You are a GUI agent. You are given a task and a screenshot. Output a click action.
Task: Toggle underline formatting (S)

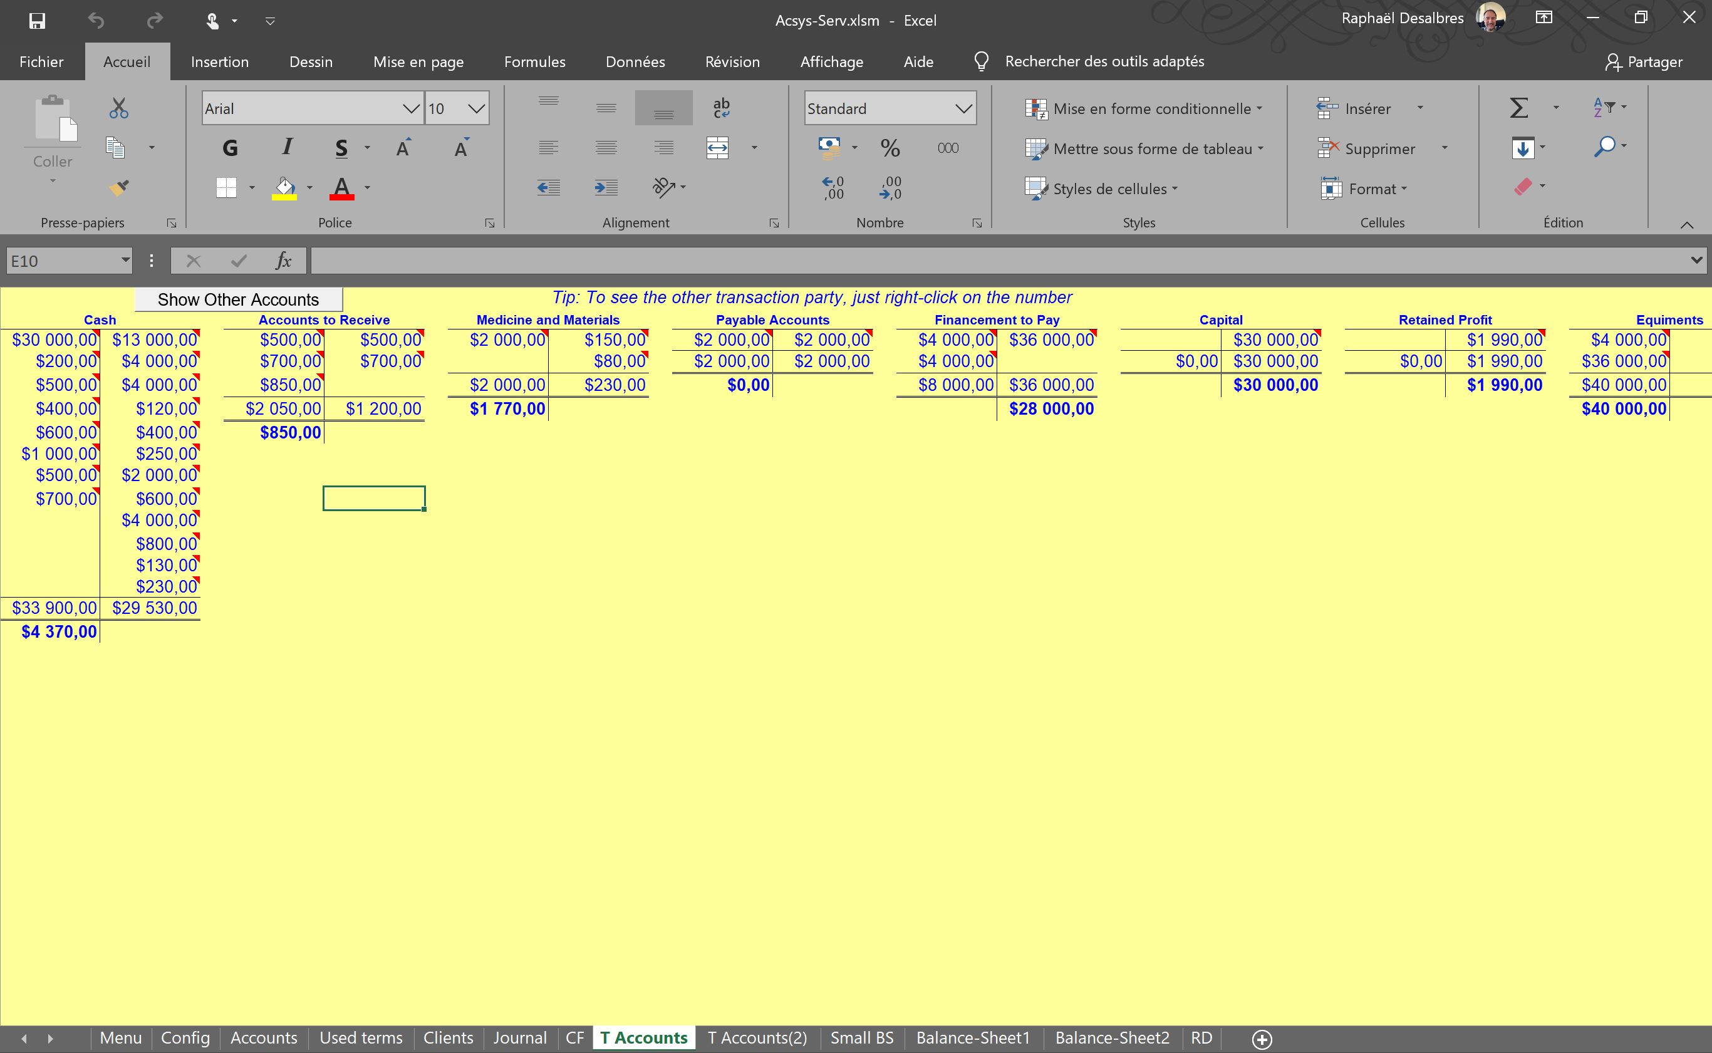341,148
